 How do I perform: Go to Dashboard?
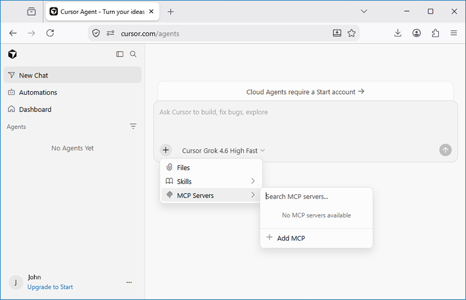tap(72, 109)
